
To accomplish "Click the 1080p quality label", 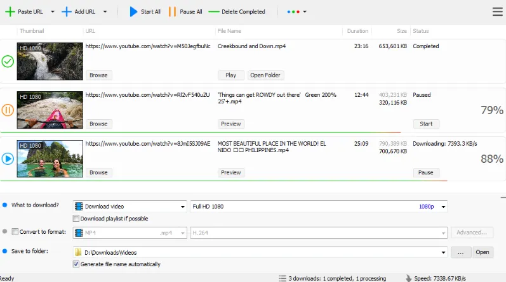I will pos(426,206).
